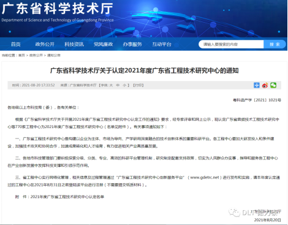
Task: Click 首页 in the breadcrumb trail
Action: [21, 55]
